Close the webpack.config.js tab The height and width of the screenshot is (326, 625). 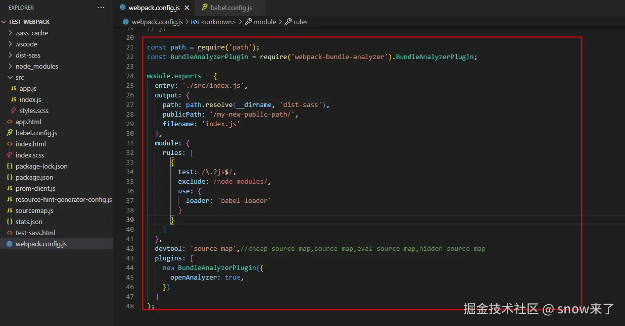(186, 8)
